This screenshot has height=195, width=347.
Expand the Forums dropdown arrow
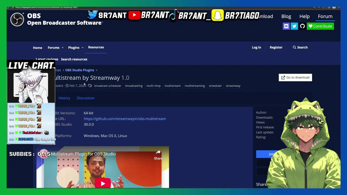point(62,48)
